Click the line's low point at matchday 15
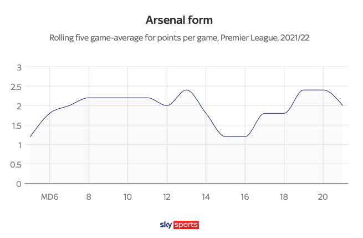The width and height of the screenshot is (363, 238). 226,136
